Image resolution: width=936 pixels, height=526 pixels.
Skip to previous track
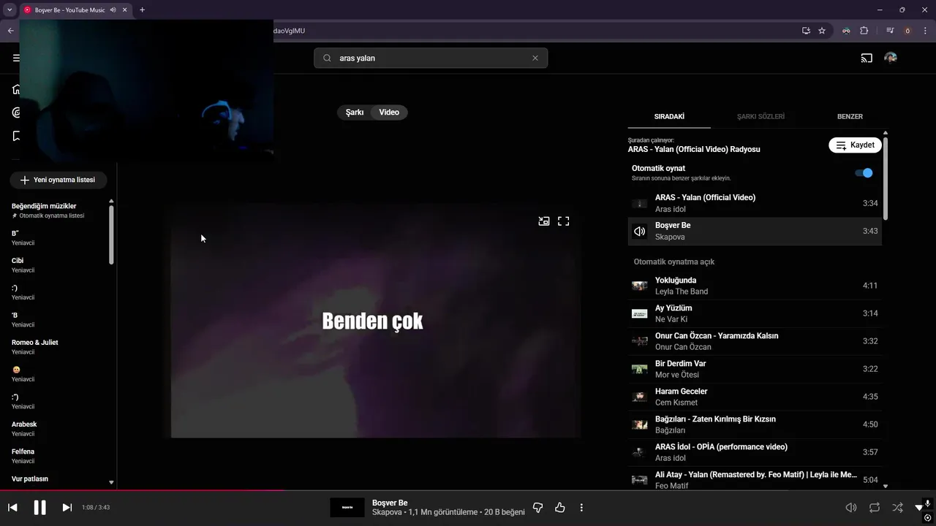pyautogui.click(x=12, y=507)
